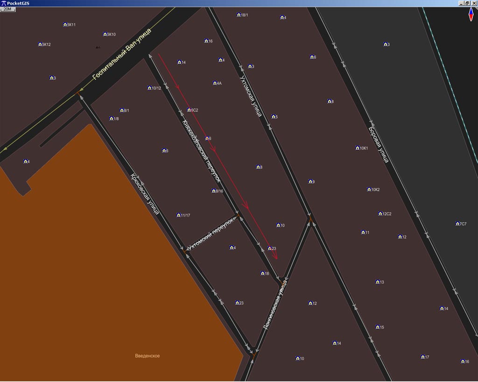
Task: Click the 20M scale button
Action: point(8,9)
